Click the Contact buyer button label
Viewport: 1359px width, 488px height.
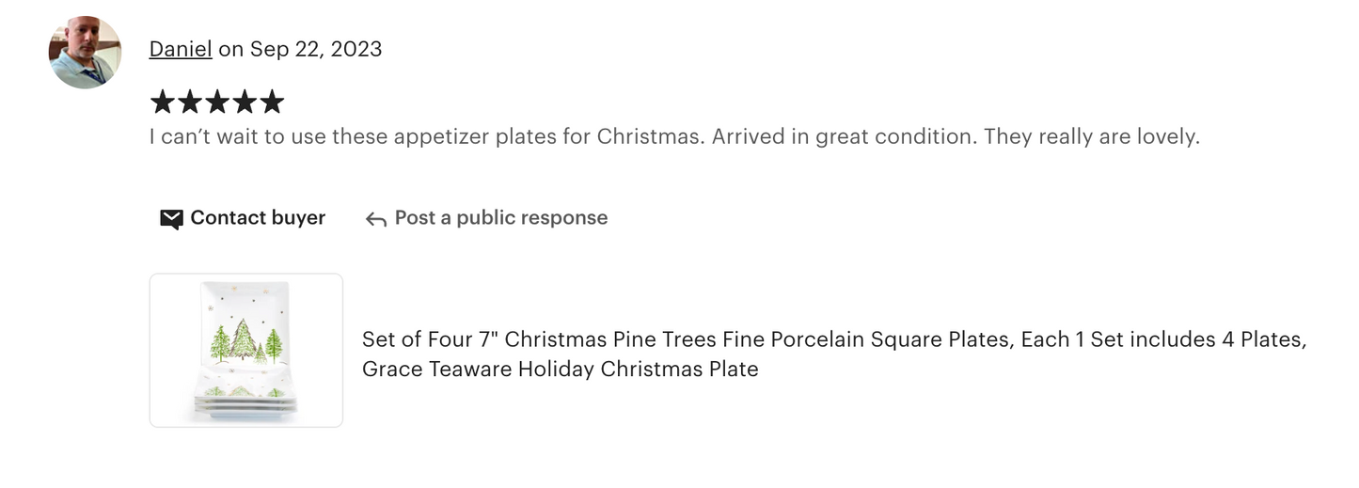point(258,218)
